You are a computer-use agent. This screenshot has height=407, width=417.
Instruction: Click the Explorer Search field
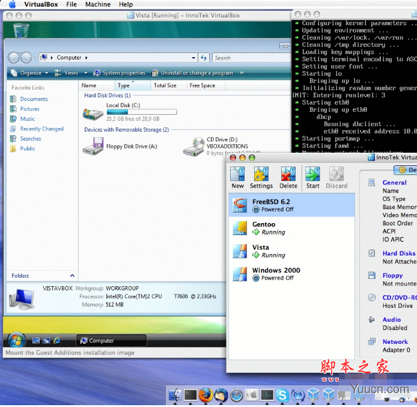(x=252, y=58)
